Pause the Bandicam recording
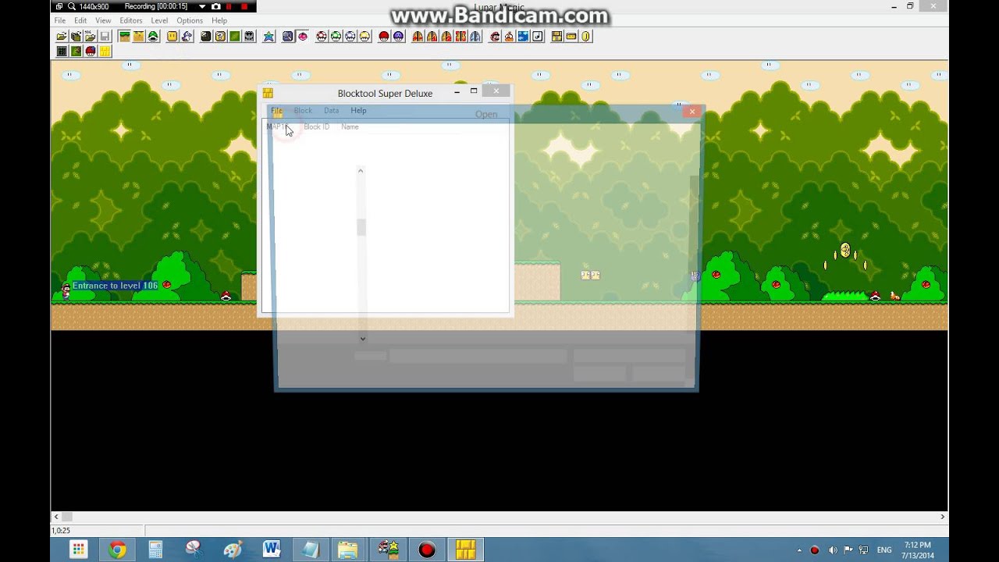This screenshot has width=999, height=562. click(229, 6)
